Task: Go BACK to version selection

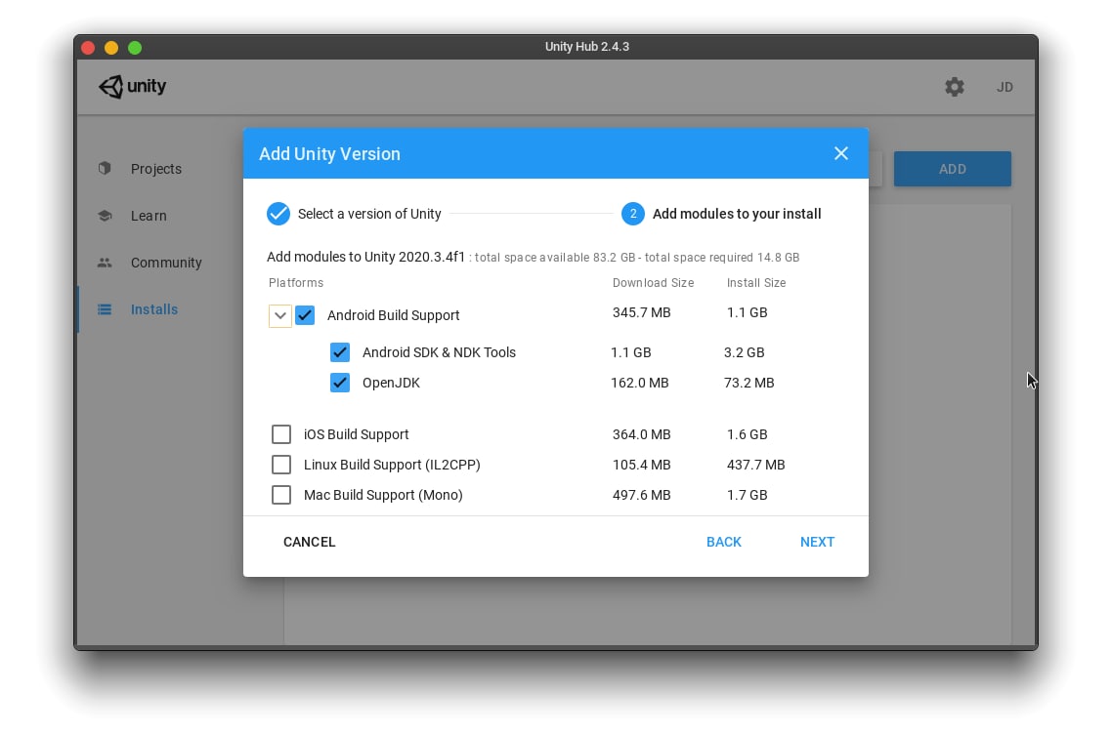Action: coord(723,542)
